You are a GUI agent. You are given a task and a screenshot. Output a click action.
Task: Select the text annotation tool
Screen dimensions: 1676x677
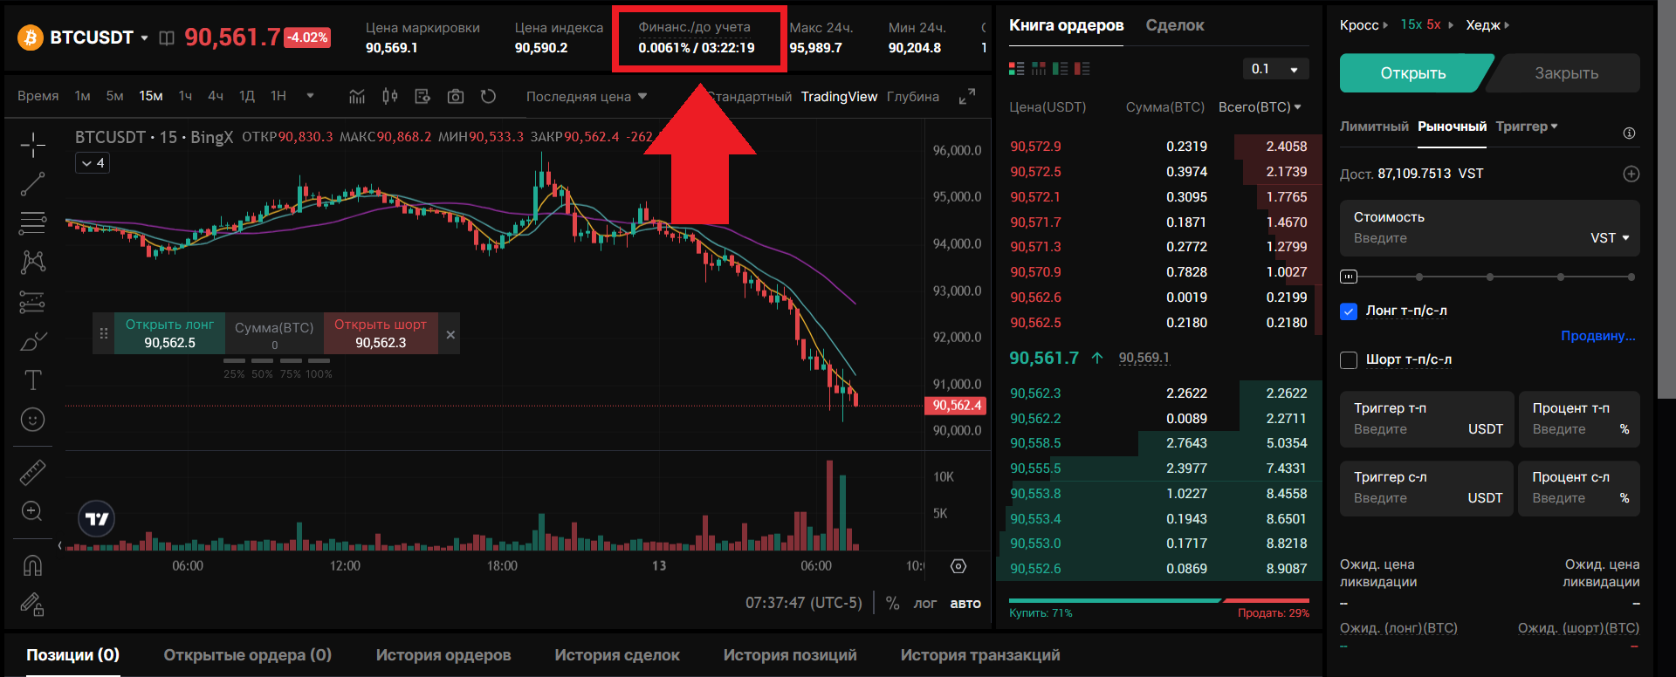pyautogui.click(x=32, y=380)
